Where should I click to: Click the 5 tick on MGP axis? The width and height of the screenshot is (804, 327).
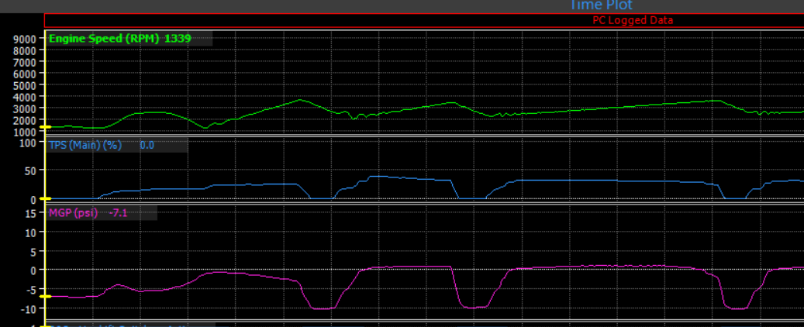(33, 252)
